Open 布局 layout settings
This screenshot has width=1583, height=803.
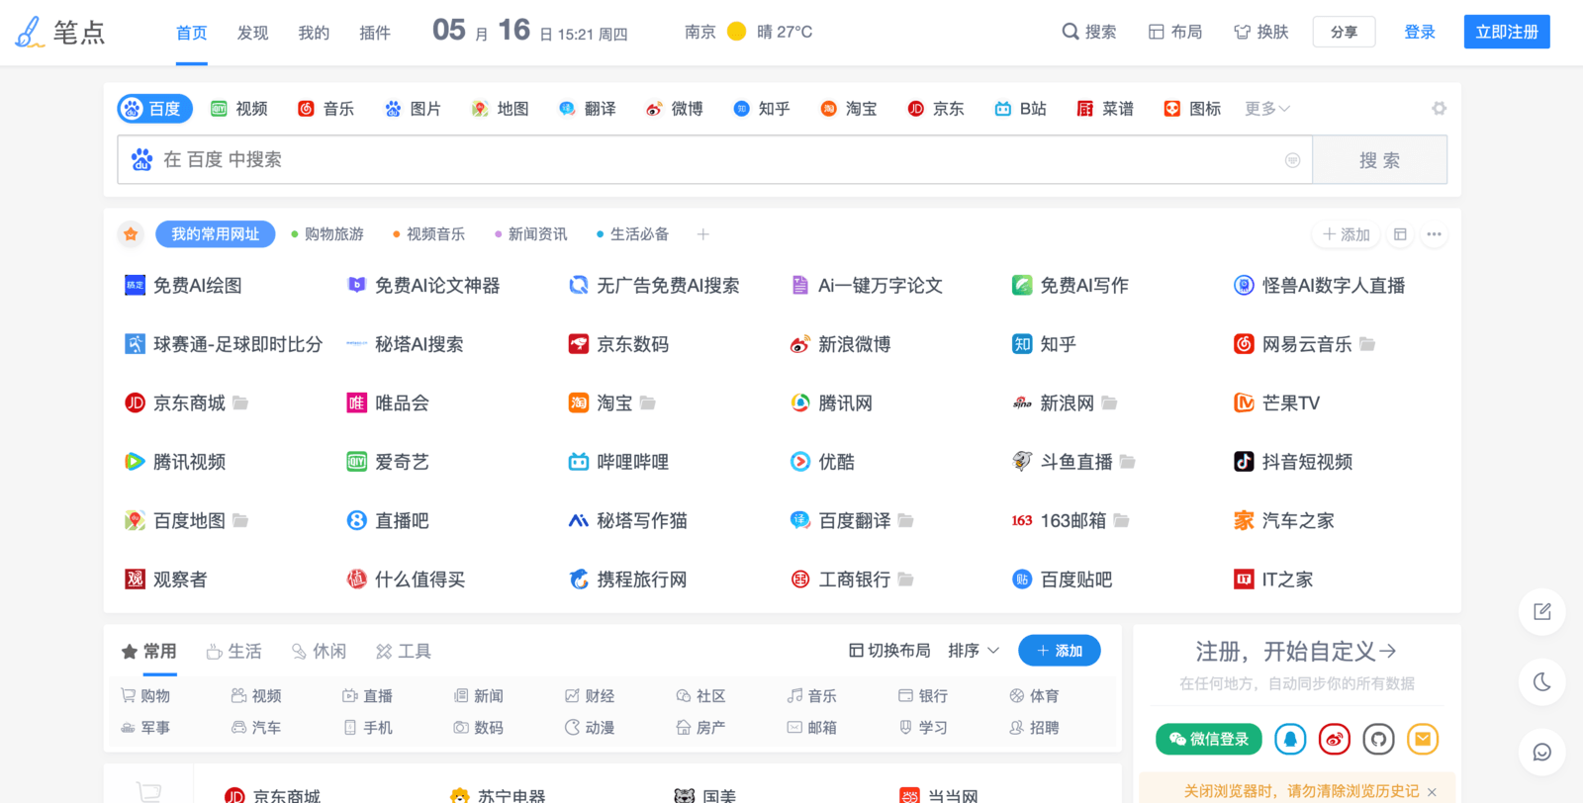(x=1175, y=32)
